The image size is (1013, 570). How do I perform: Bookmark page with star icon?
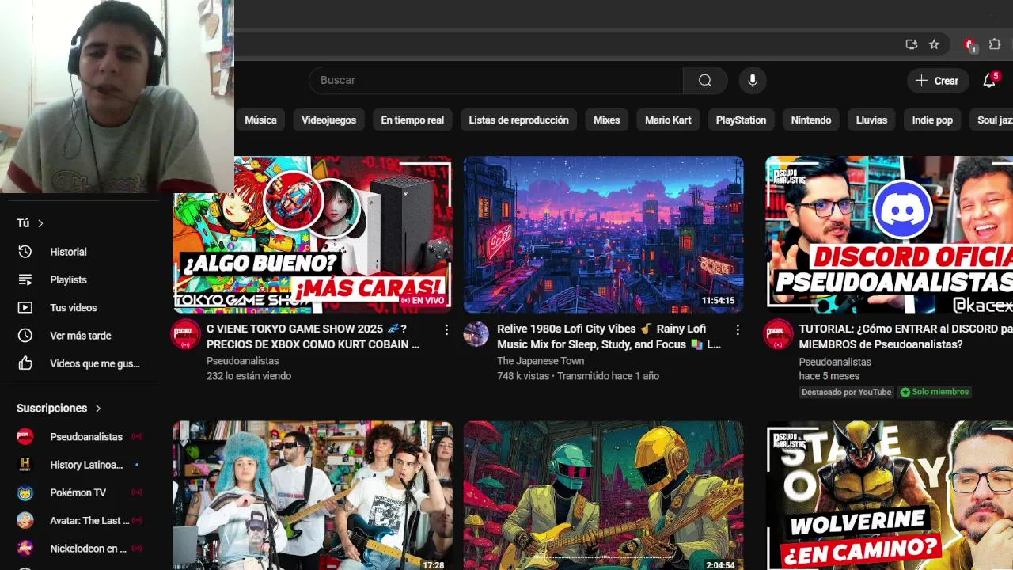tap(934, 44)
